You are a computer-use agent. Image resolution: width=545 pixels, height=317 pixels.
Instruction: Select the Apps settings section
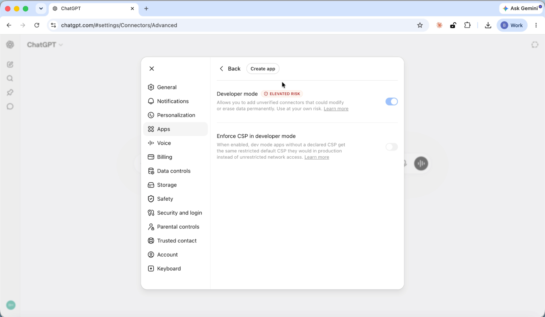175,129
